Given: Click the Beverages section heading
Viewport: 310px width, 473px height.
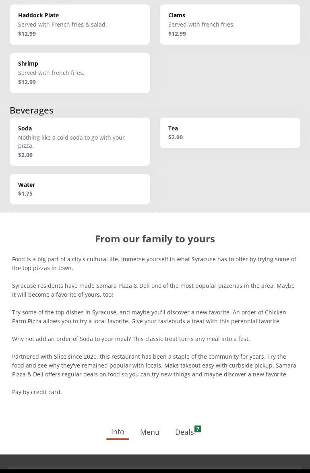Looking at the screenshot, I should coord(31,110).
